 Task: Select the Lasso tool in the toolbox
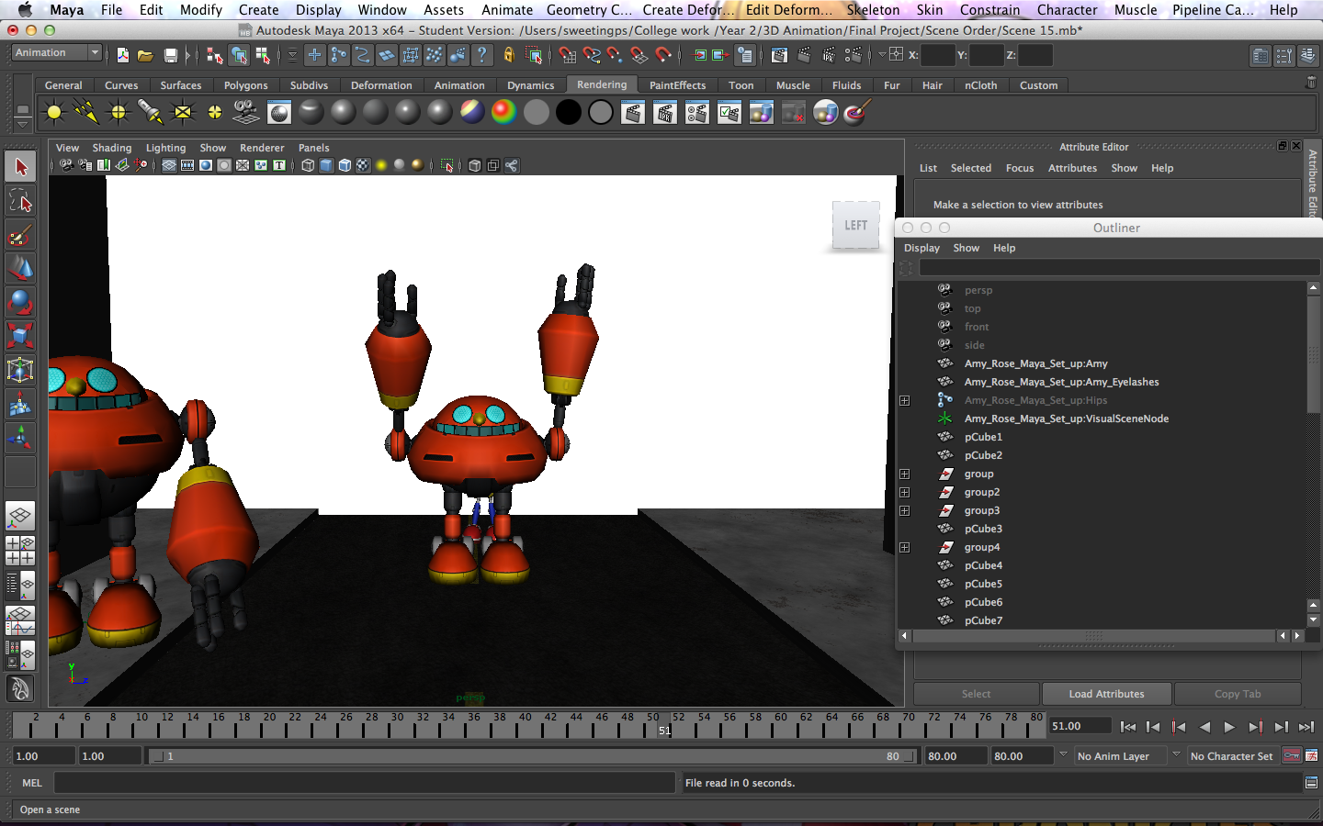(20, 201)
